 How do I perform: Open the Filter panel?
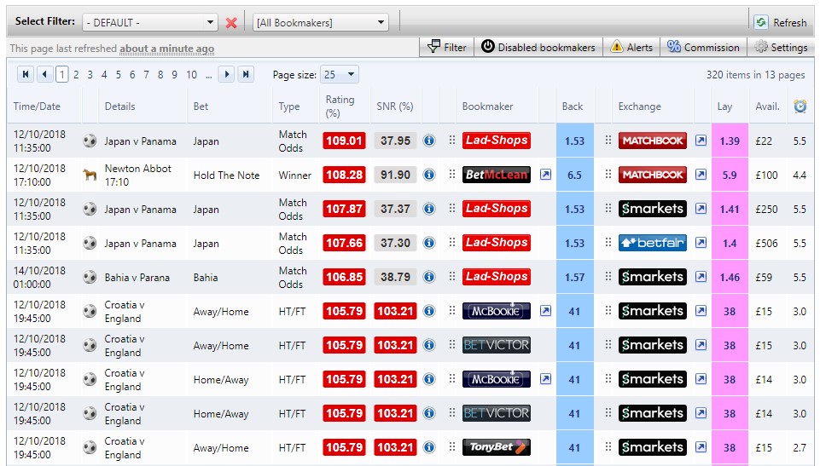click(x=446, y=48)
